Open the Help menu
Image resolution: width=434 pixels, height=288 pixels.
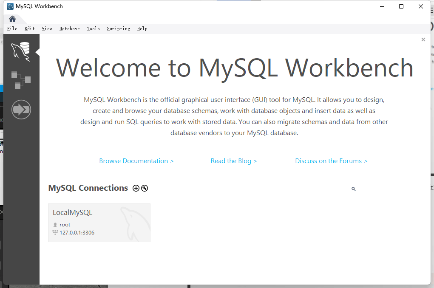tap(142, 28)
